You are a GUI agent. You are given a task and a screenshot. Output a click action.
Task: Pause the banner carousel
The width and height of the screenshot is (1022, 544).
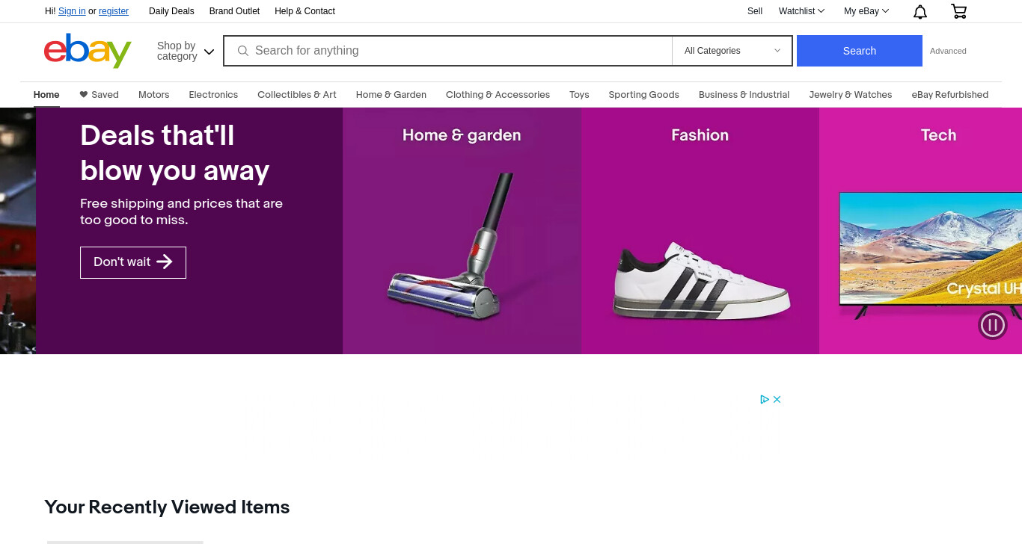(x=993, y=325)
